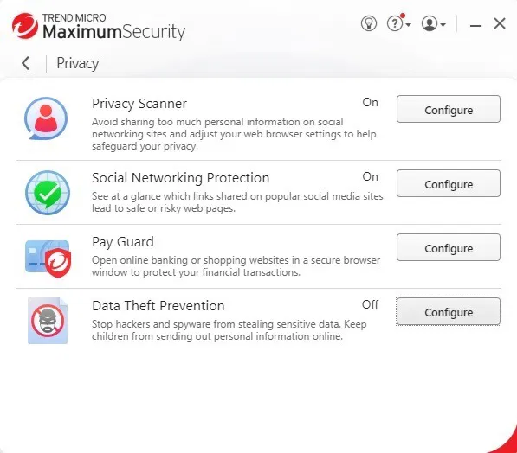Click the Trend Micro red logo
Image resolution: width=517 pixels, height=453 pixels.
click(25, 26)
